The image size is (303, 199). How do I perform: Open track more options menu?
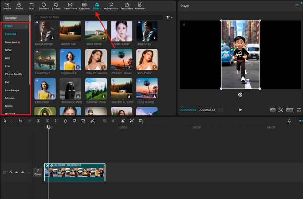[28, 172]
